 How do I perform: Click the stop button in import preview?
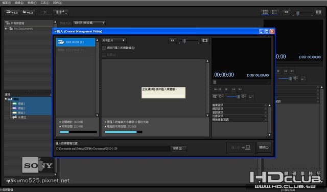[x=226, y=90]
